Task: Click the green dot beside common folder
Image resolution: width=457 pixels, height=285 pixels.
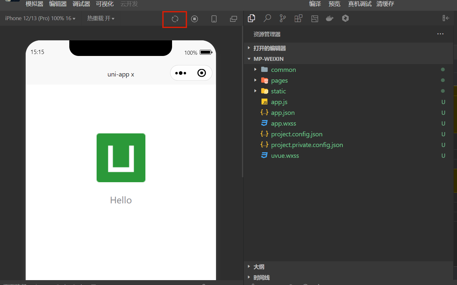Action: 443,69
